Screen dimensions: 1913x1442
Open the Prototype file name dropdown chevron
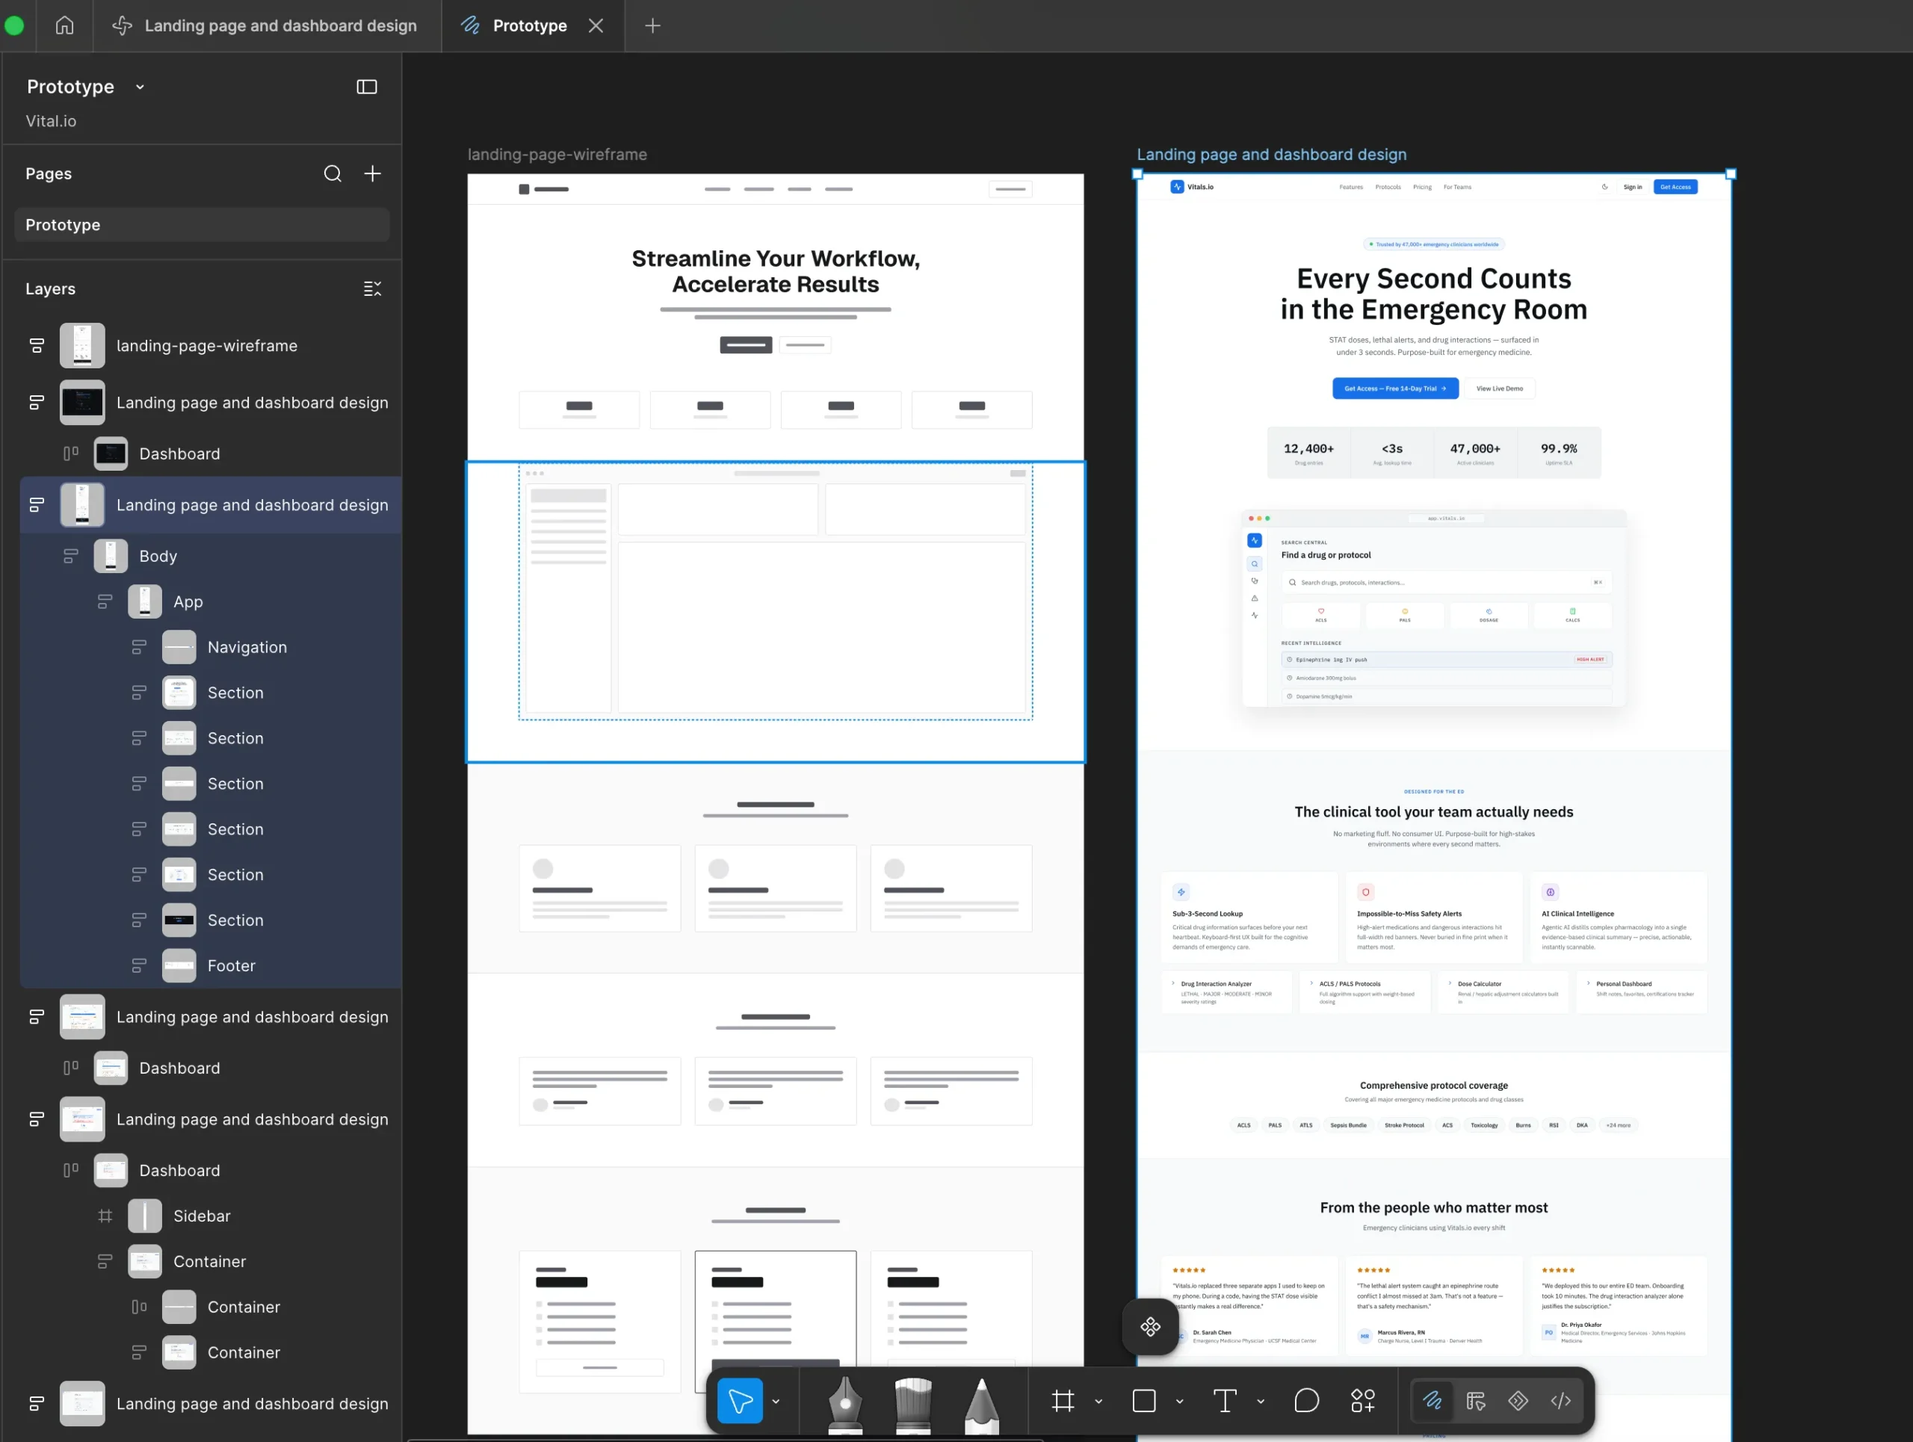tap(140, 87)
